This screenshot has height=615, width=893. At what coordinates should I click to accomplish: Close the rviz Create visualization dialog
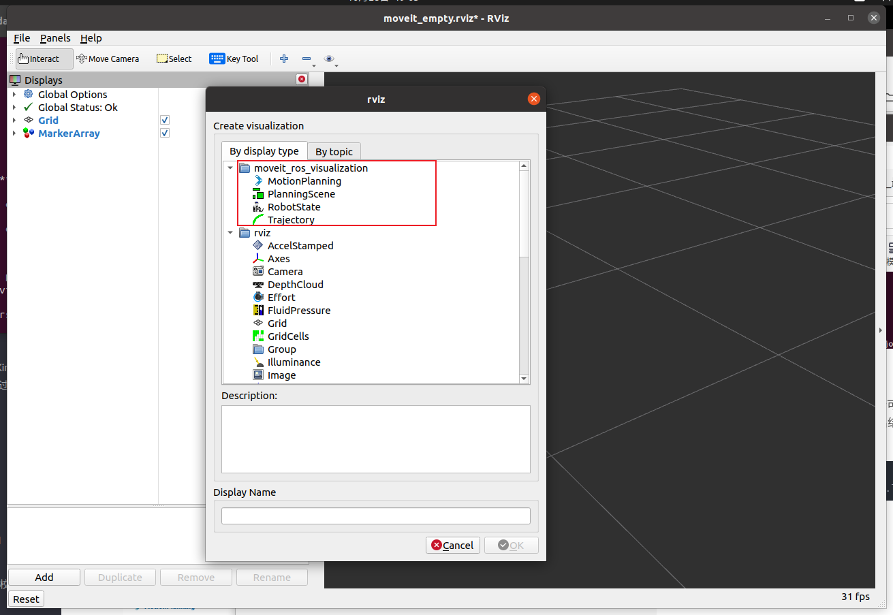pos(534,99)
